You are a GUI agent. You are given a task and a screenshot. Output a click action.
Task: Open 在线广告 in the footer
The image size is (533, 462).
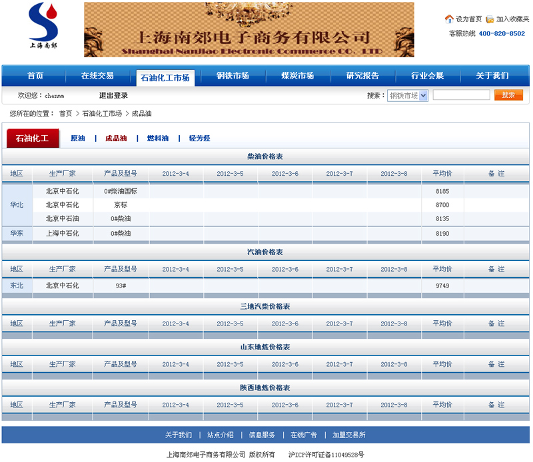click(304, 435)
